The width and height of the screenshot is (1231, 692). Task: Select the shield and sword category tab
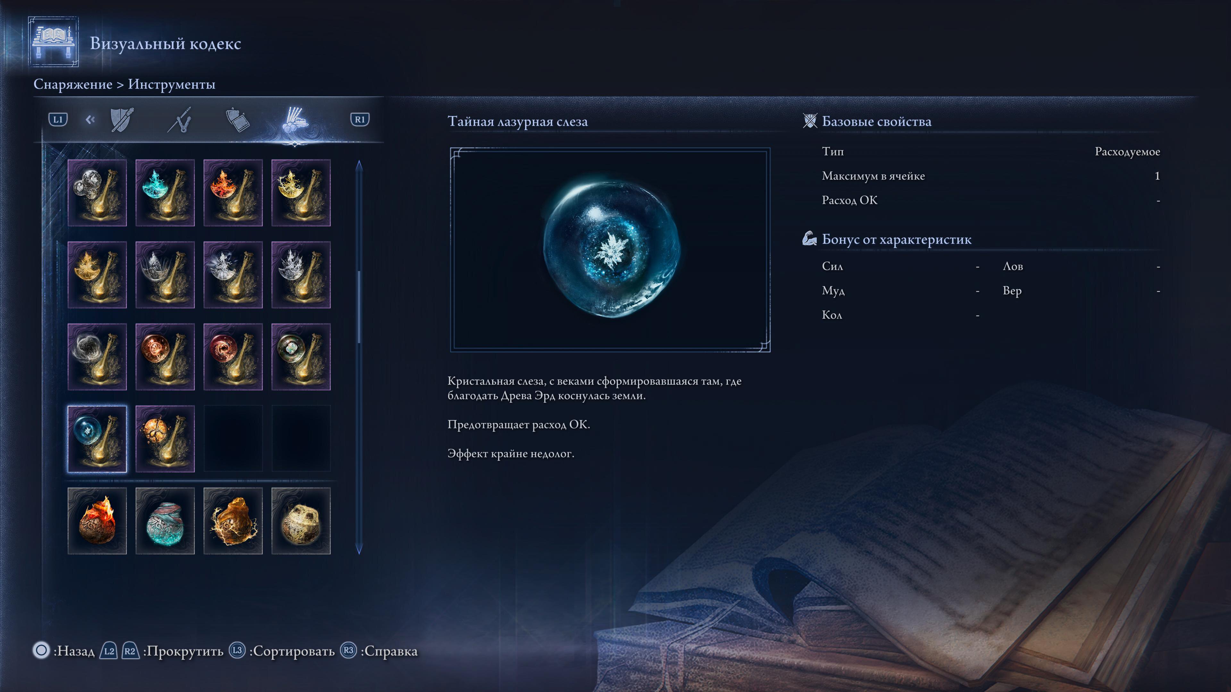(121, 119)
